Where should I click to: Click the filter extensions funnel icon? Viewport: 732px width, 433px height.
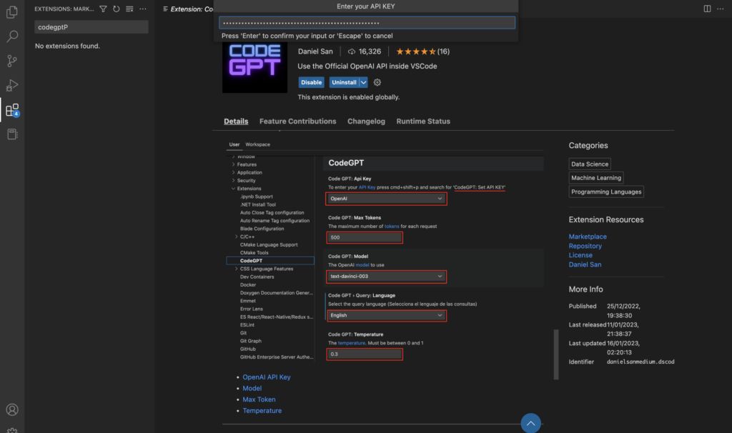[102, 8]
